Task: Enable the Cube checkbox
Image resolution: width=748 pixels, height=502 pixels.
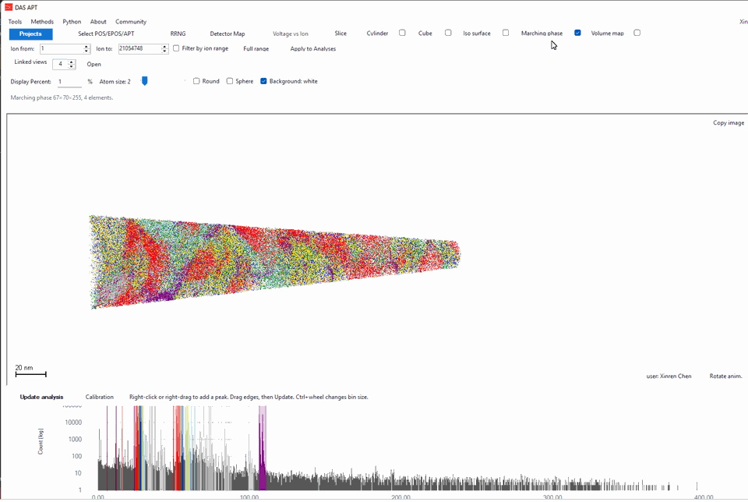Action: coord(448,33)
